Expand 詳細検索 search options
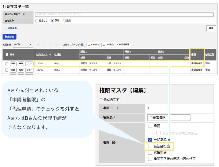The height and width of the screenshot is (167, 219). [11, 28]
